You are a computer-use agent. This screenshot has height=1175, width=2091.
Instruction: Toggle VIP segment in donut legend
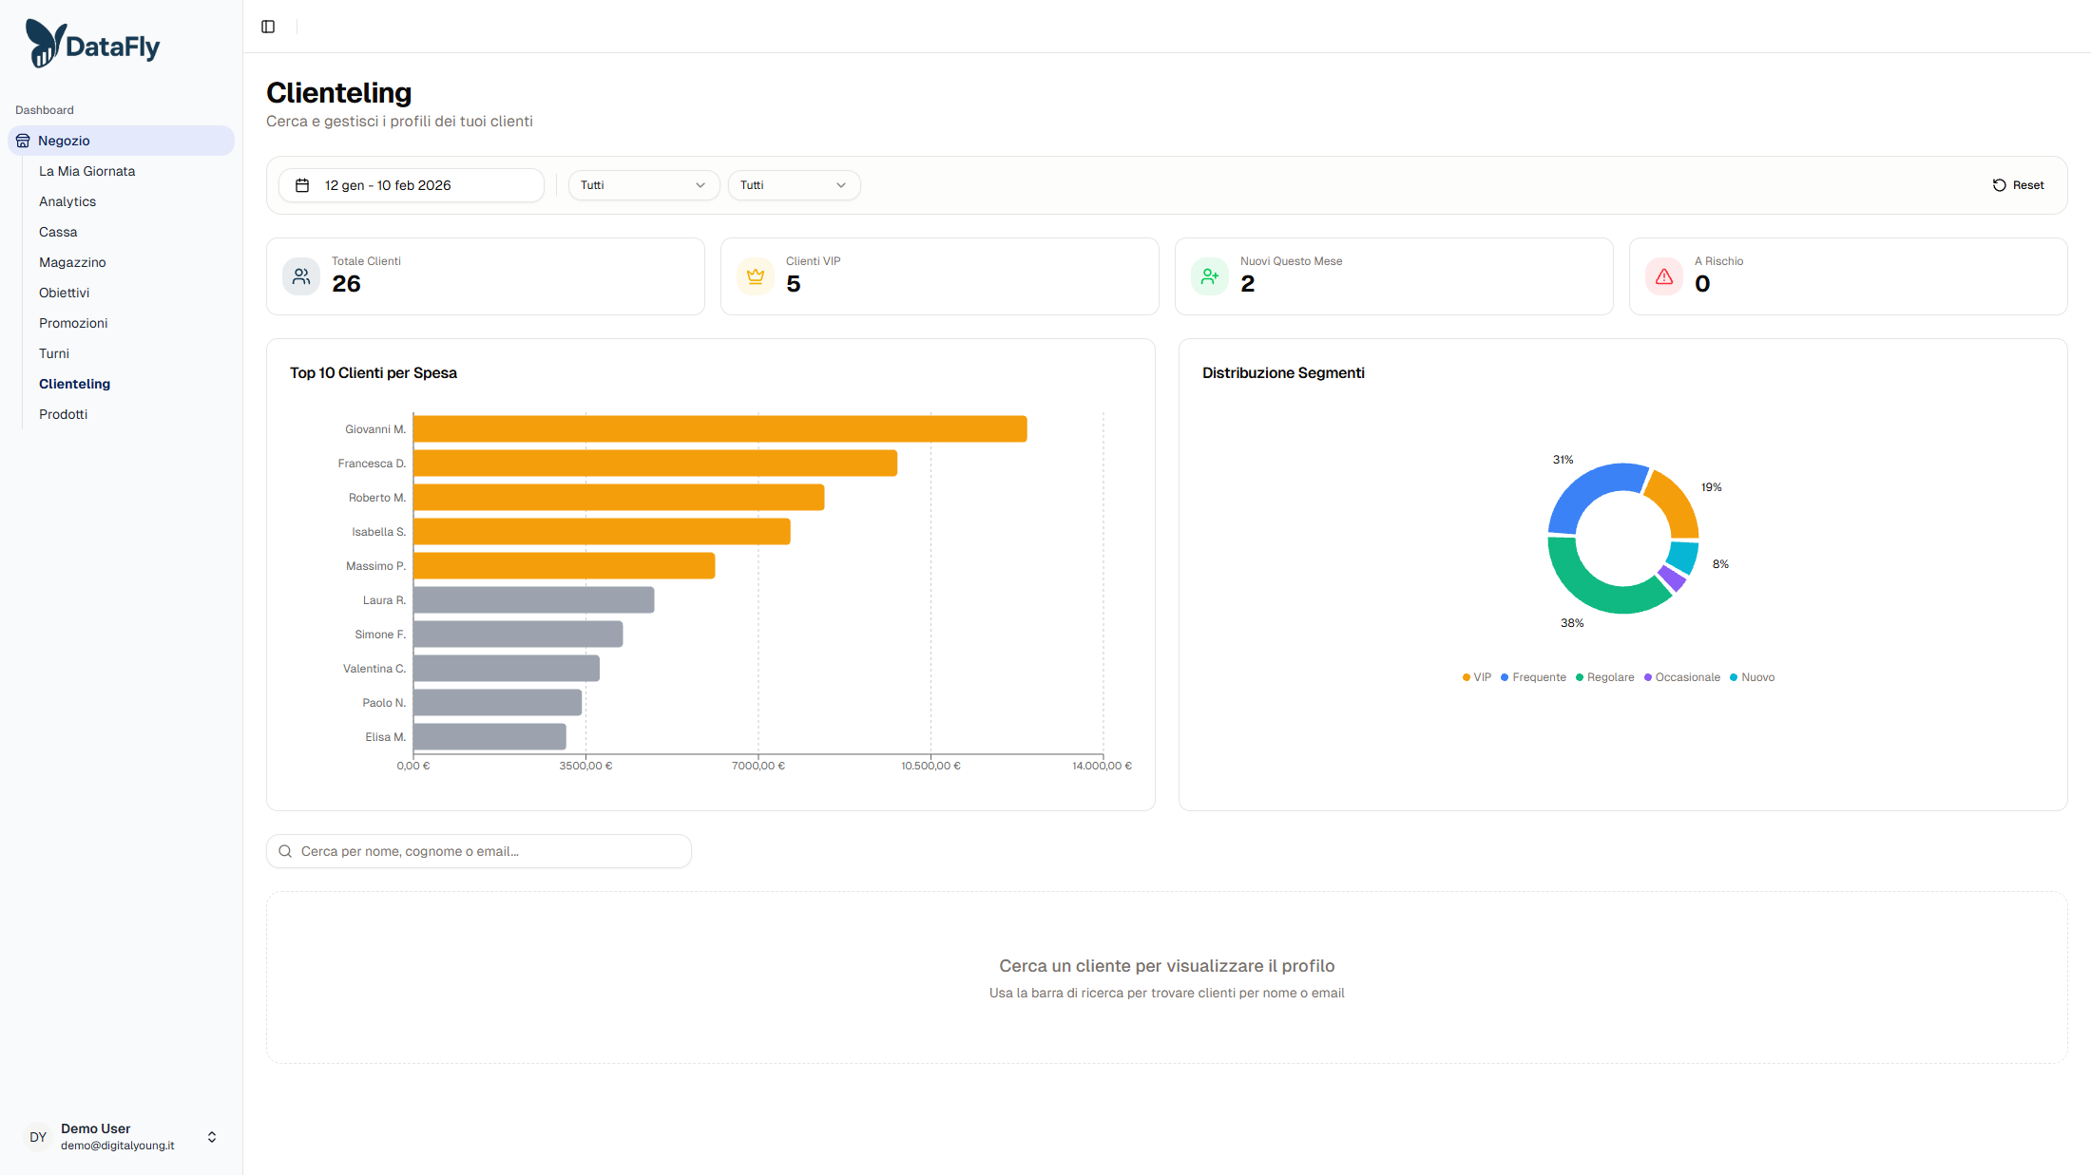click(x=1477, y=677)
